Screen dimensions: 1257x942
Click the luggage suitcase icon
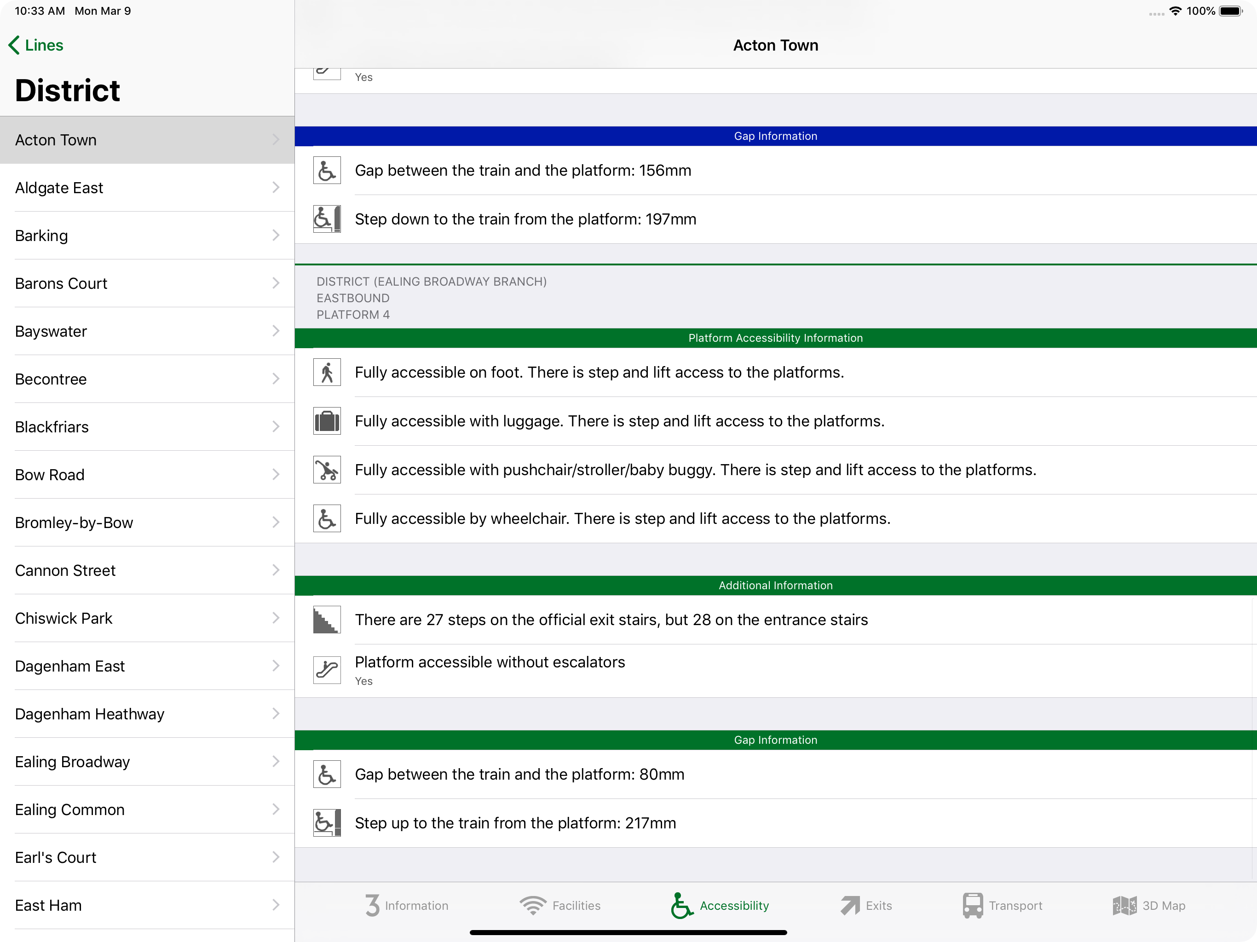coord(327,421)
